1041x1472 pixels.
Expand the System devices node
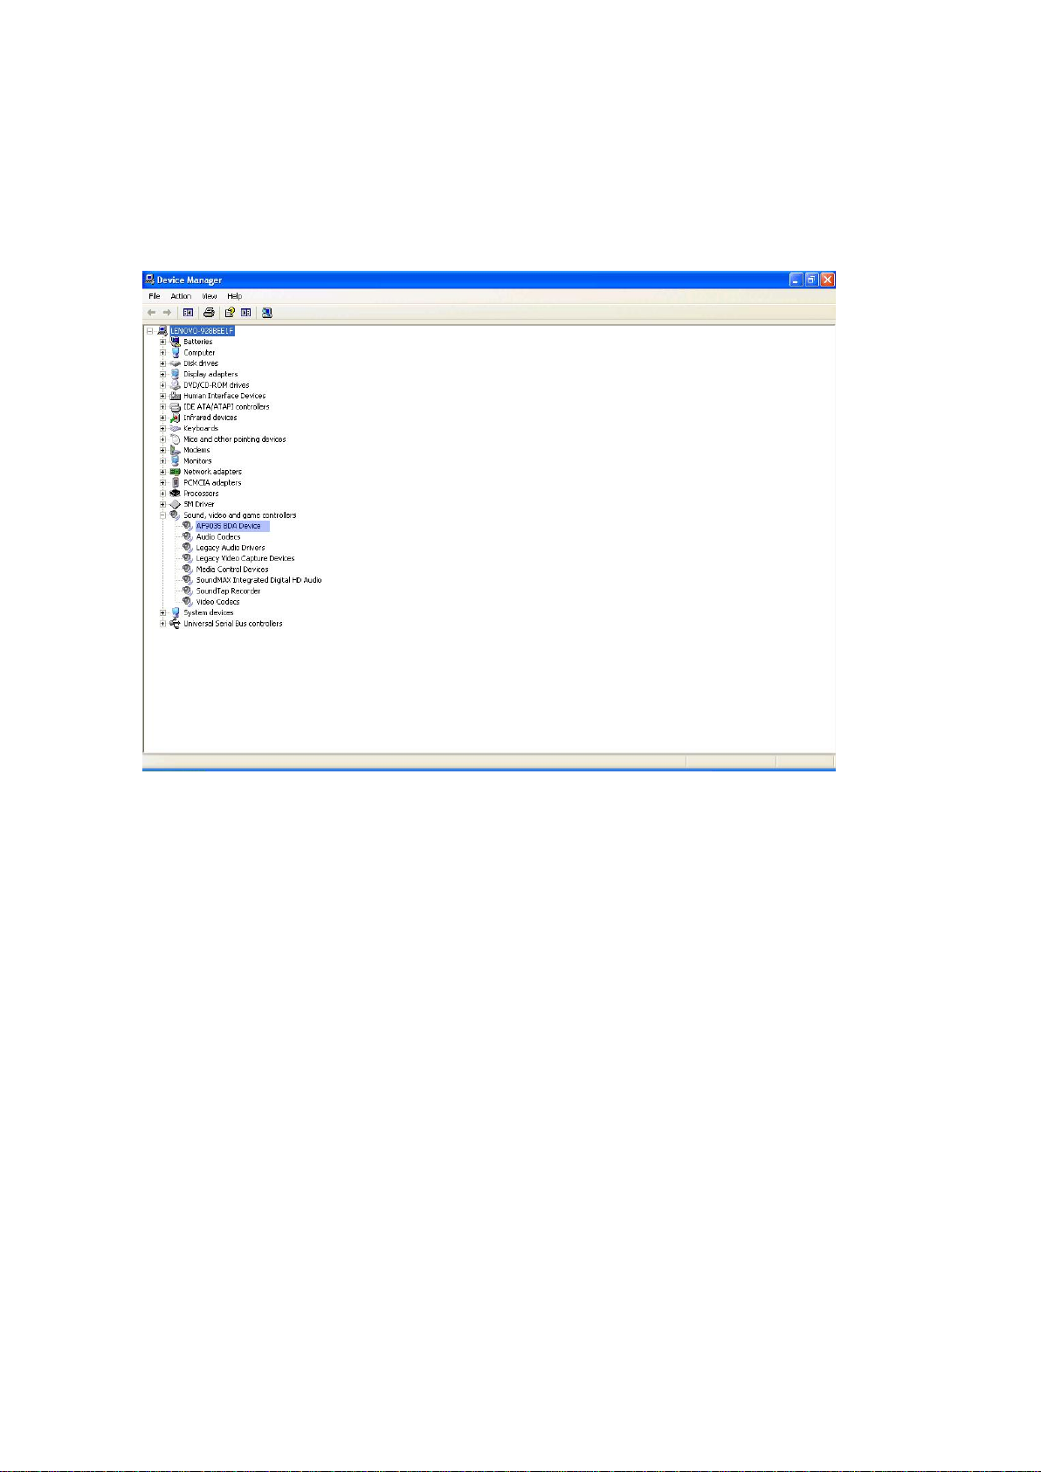[x=162, y=612]
